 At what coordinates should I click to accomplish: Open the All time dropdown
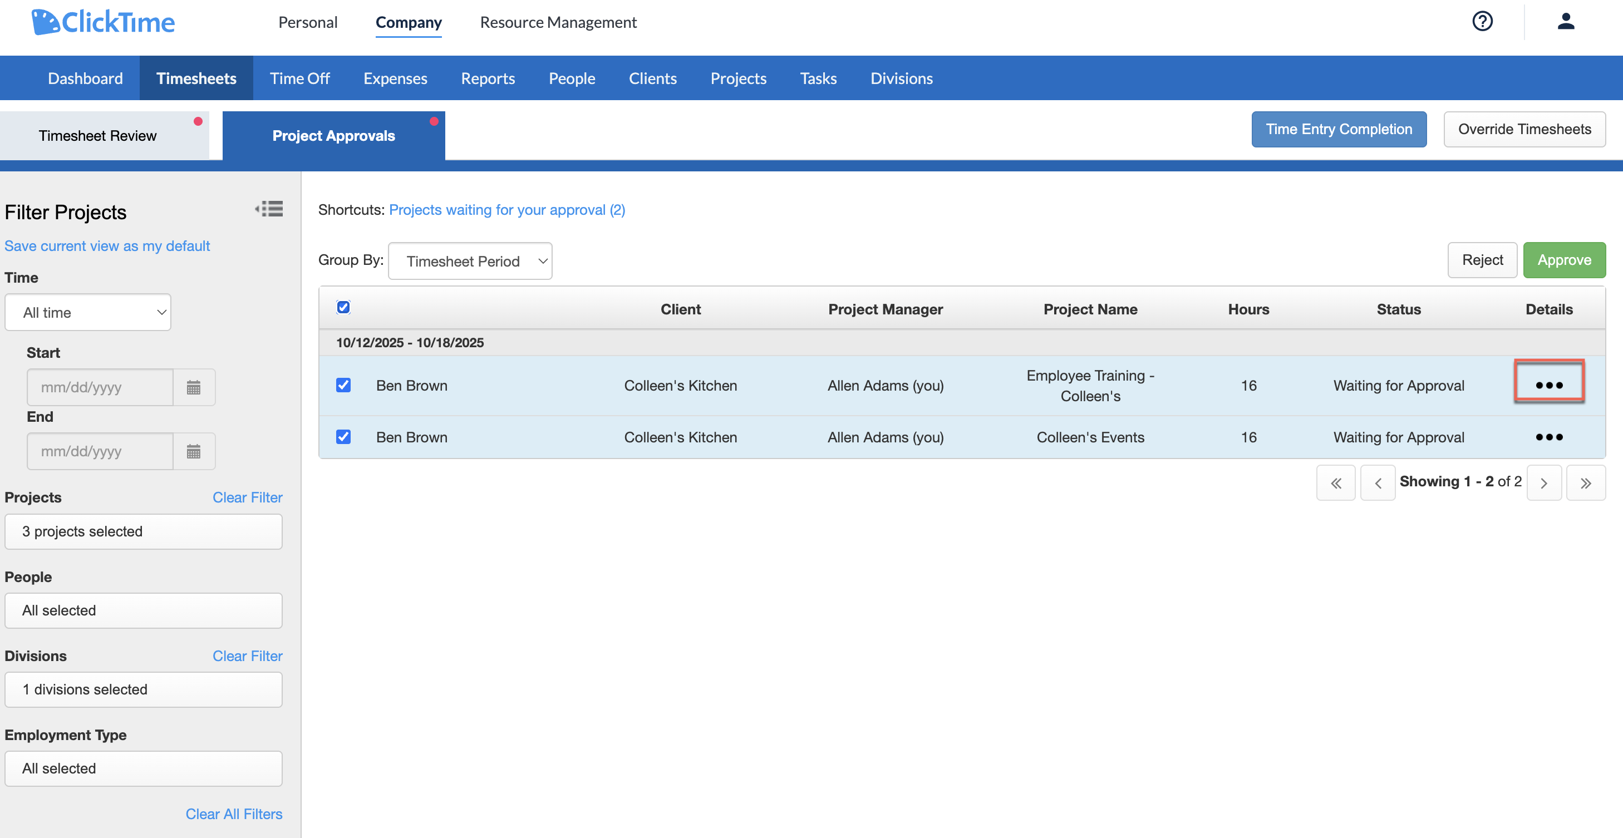88,313
